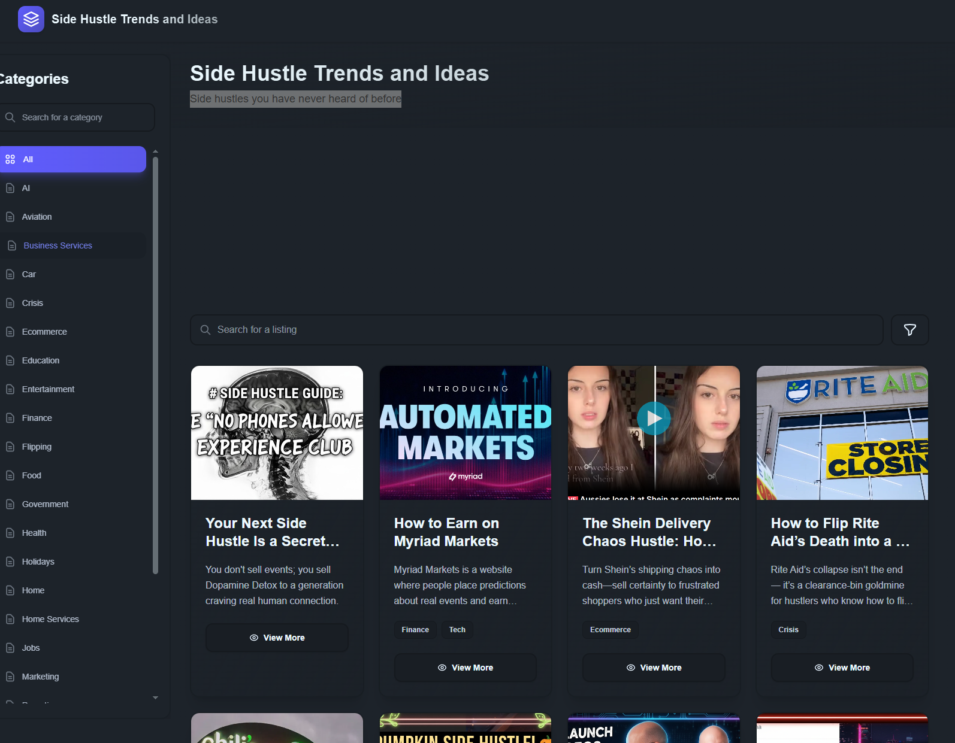Click the document icon next to Food
Viewport: 955px width, 743px height.
click(x=10, y=475)
